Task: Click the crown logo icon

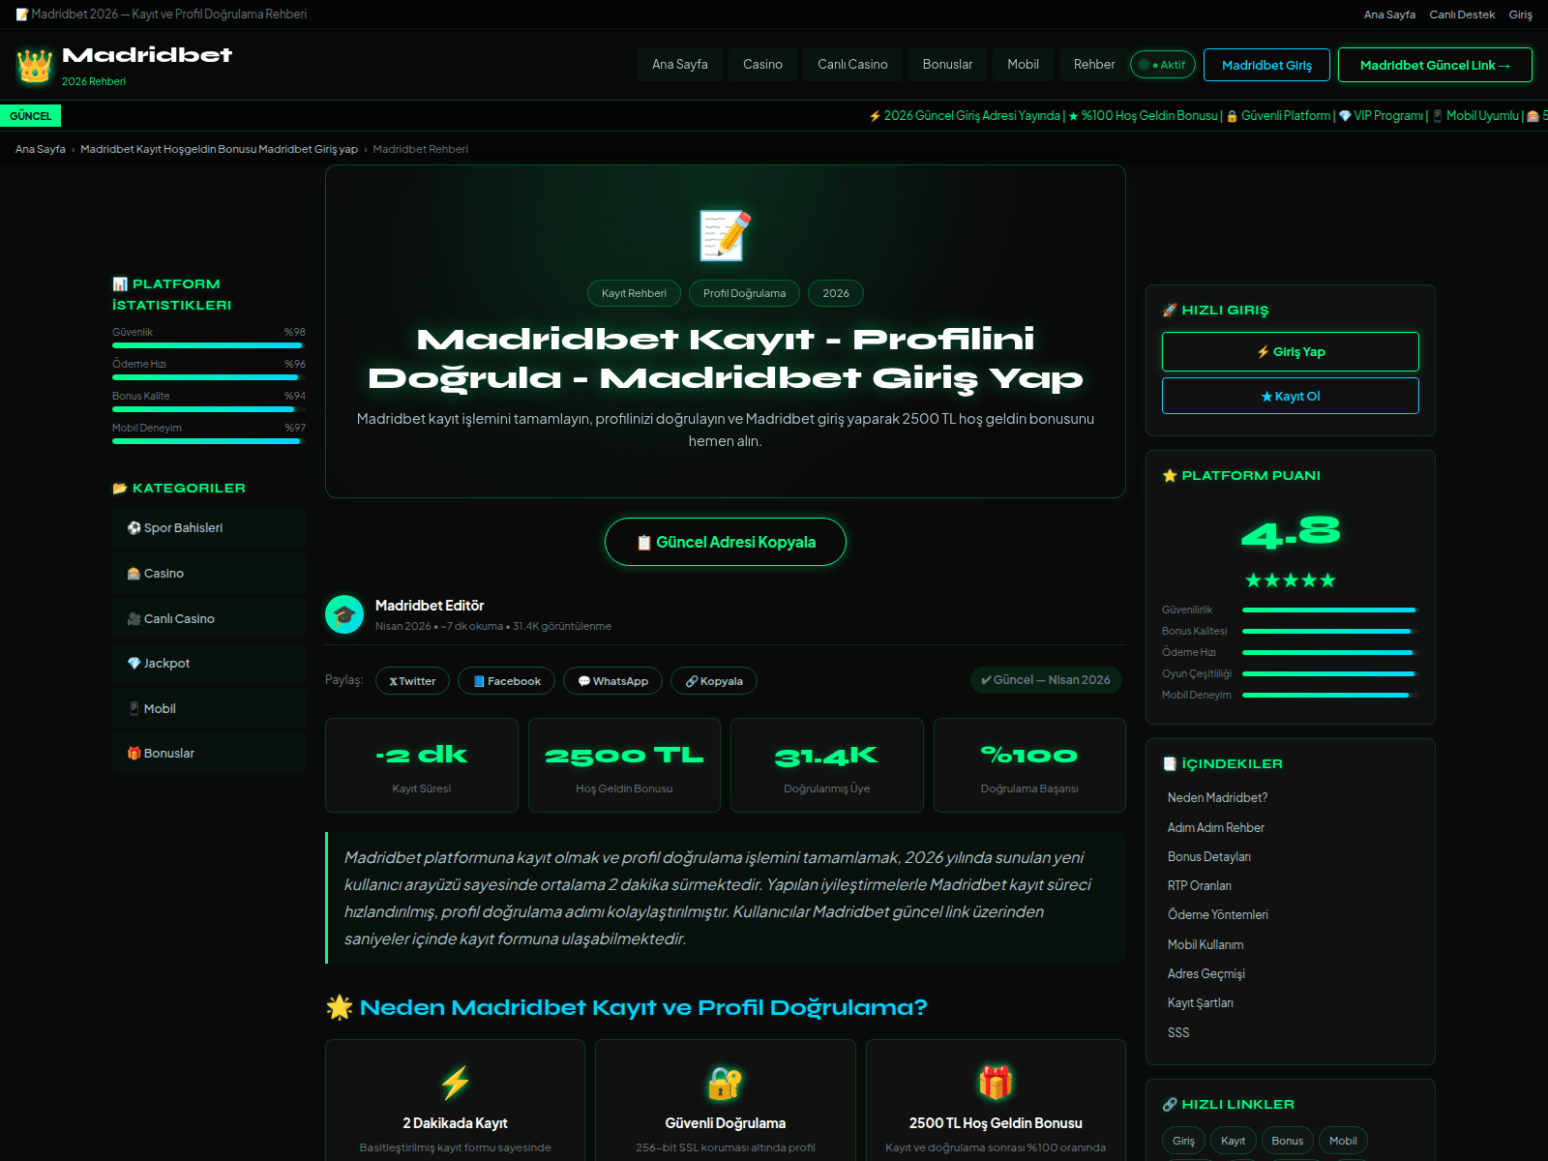Action: coord(34,66)
